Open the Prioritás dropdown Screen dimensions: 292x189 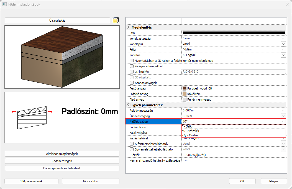point(283,55)
